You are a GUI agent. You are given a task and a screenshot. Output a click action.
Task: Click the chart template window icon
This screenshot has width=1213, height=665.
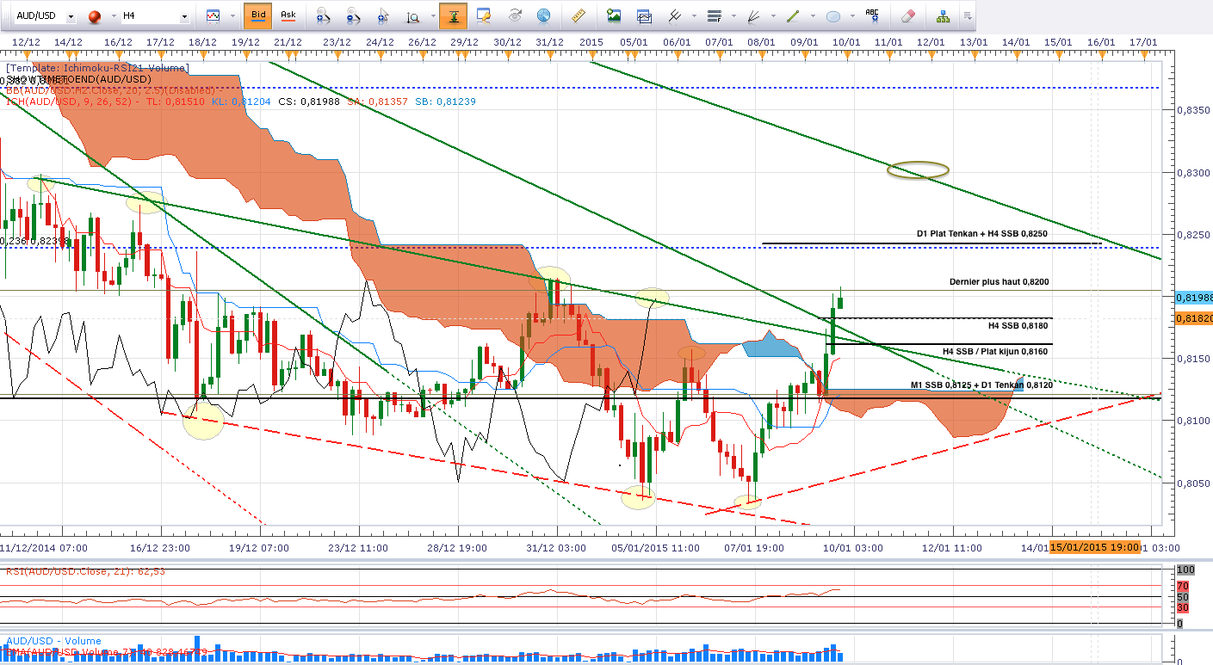click(643, 15)
